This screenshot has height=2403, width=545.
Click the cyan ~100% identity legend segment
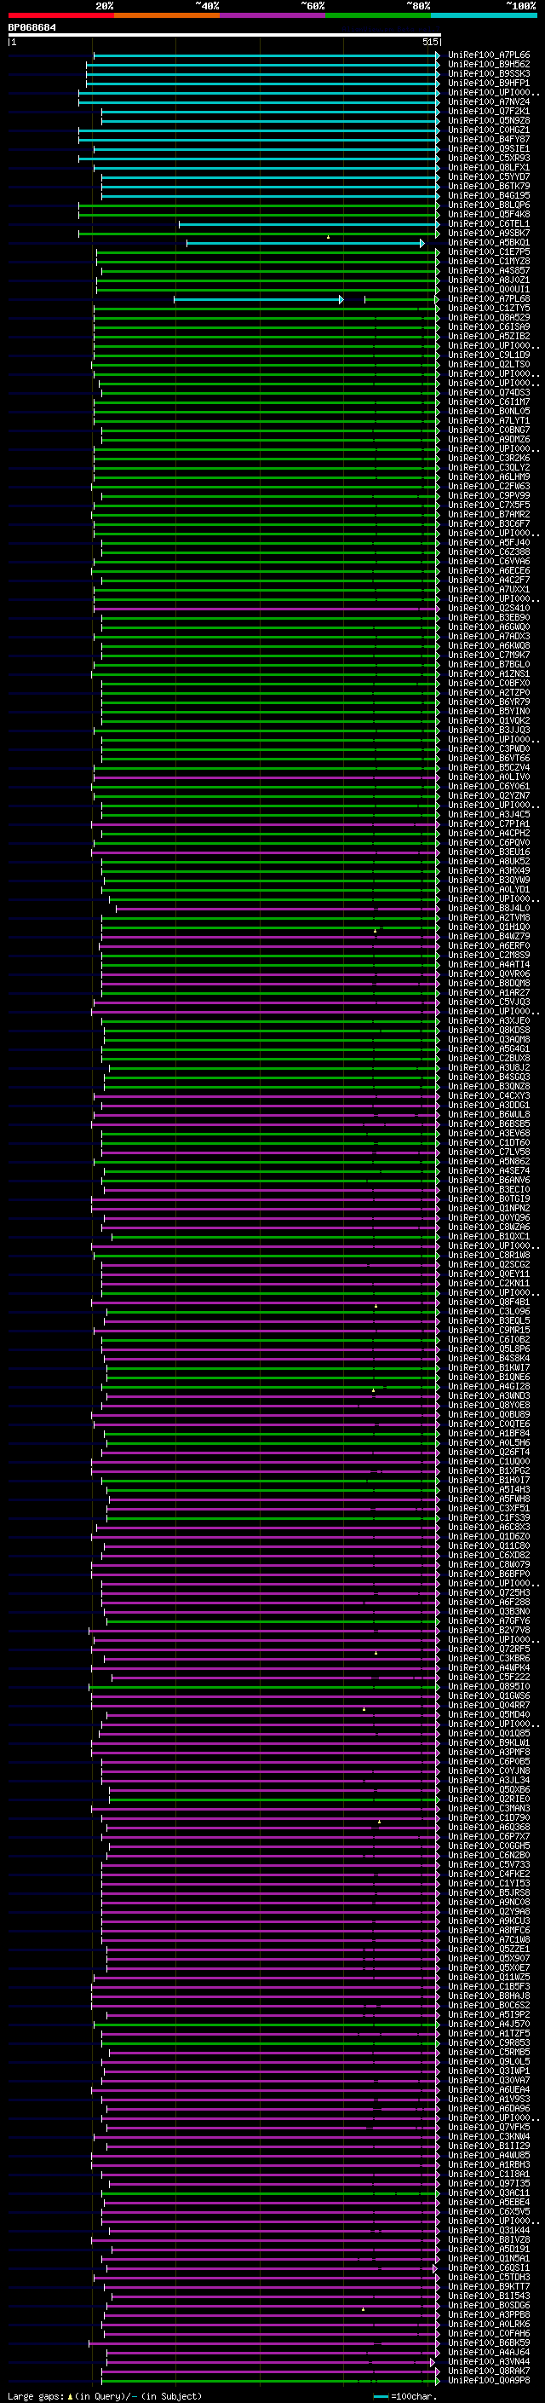click(484, 15)
